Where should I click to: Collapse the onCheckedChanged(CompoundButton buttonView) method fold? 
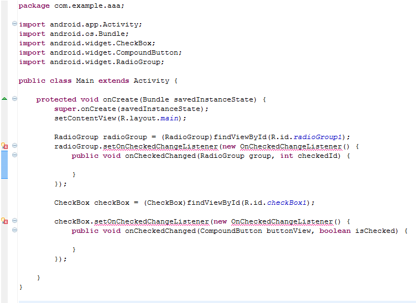(x=14, y=230)
